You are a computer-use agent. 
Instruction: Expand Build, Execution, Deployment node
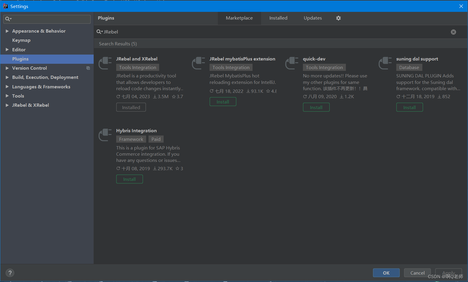pyautogui.click(x=7, y=77)
